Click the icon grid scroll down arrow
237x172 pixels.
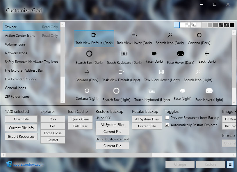(x=234, y=102)
